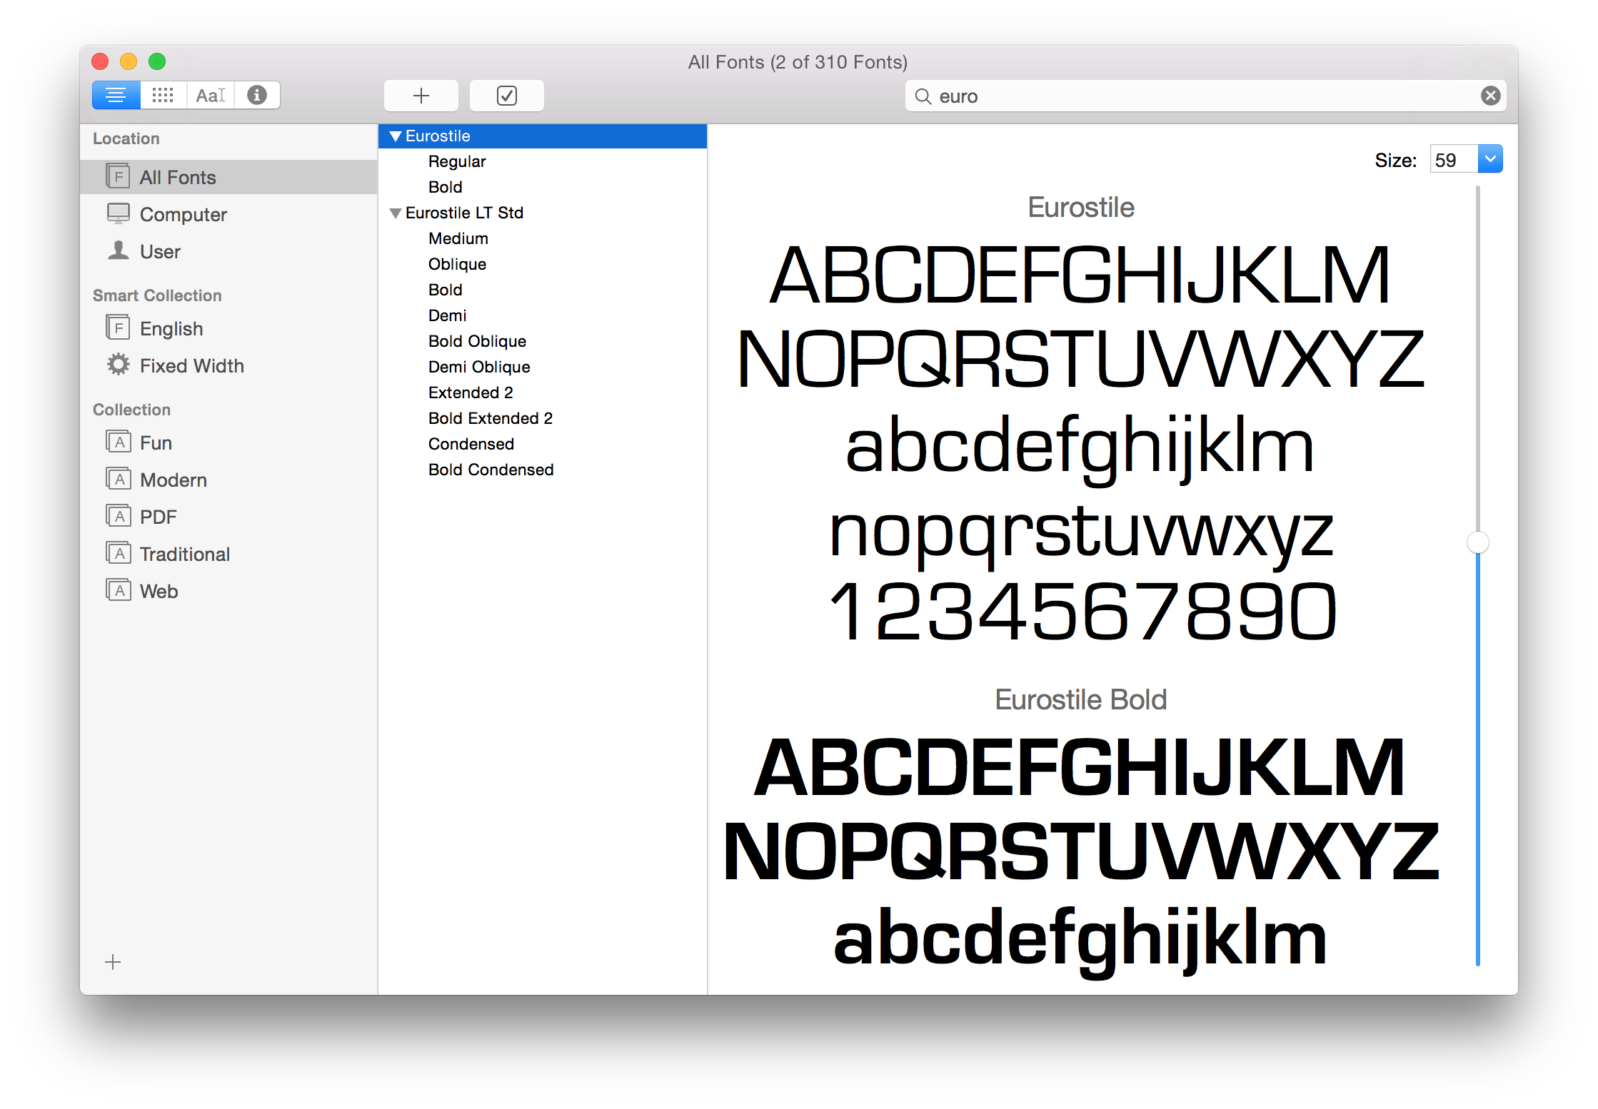Select the Demi Oblique style

(478, 367)
